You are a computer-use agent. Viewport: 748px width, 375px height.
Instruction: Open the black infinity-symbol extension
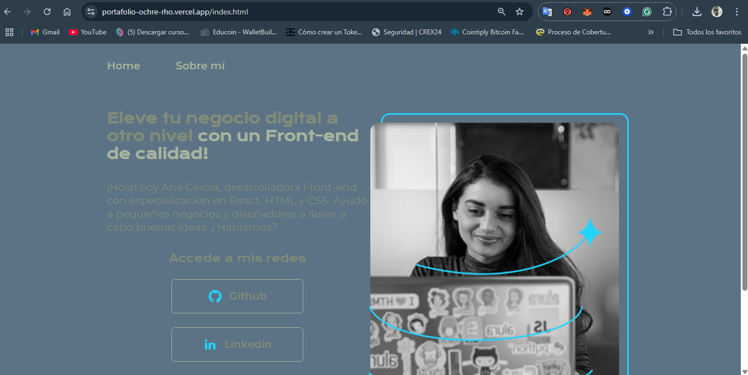607,12
